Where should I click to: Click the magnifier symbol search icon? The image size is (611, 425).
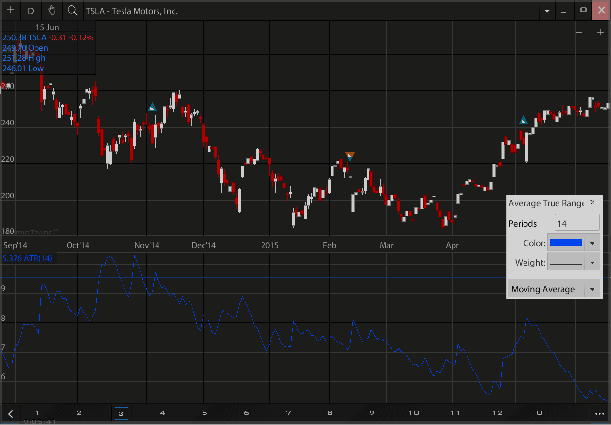[72, 10]
